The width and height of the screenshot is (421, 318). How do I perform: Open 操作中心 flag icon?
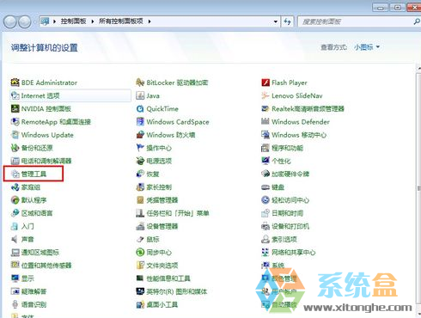click(140, 148)
